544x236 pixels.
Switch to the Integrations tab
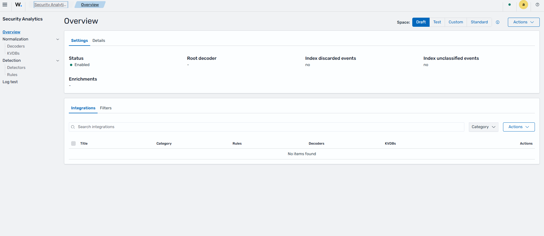[x=83, y=108]
